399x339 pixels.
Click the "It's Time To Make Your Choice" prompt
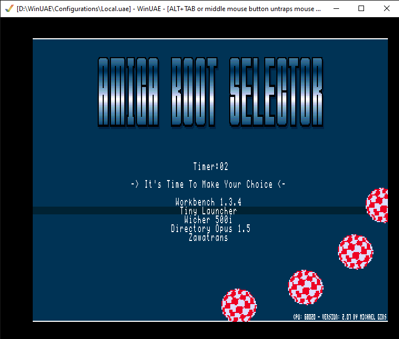pos(208,184)
